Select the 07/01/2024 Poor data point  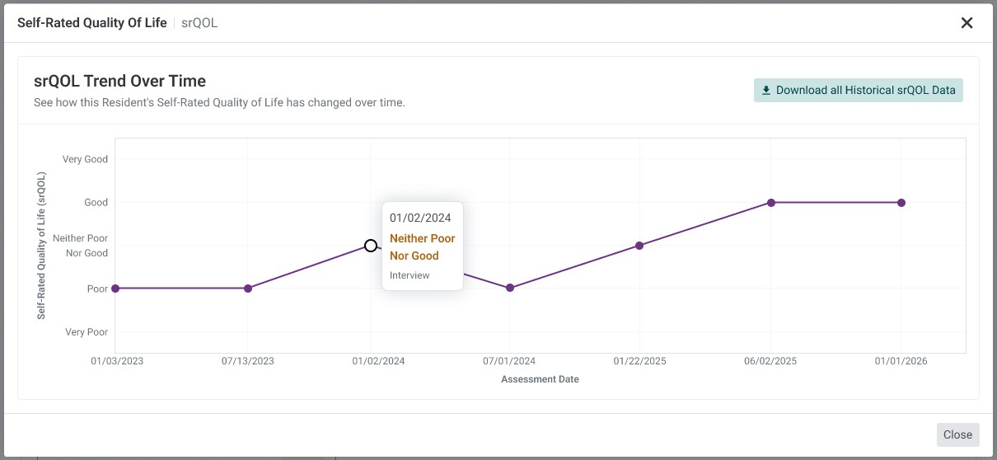pyautogui.click(x=510, y=288)
